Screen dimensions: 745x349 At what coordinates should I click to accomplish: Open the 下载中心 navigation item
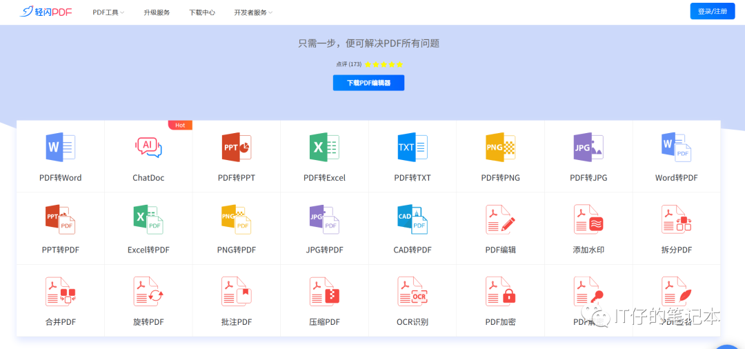(202, 12)
